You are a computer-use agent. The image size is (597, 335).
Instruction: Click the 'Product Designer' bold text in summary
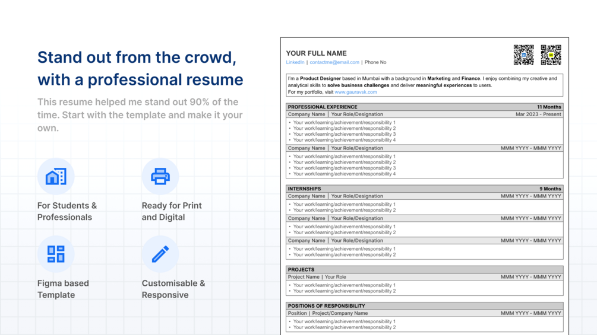tap(320, 79)
